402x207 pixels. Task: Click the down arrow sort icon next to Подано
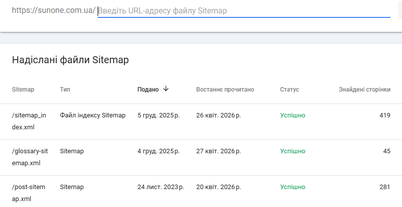tap(166, 89)
